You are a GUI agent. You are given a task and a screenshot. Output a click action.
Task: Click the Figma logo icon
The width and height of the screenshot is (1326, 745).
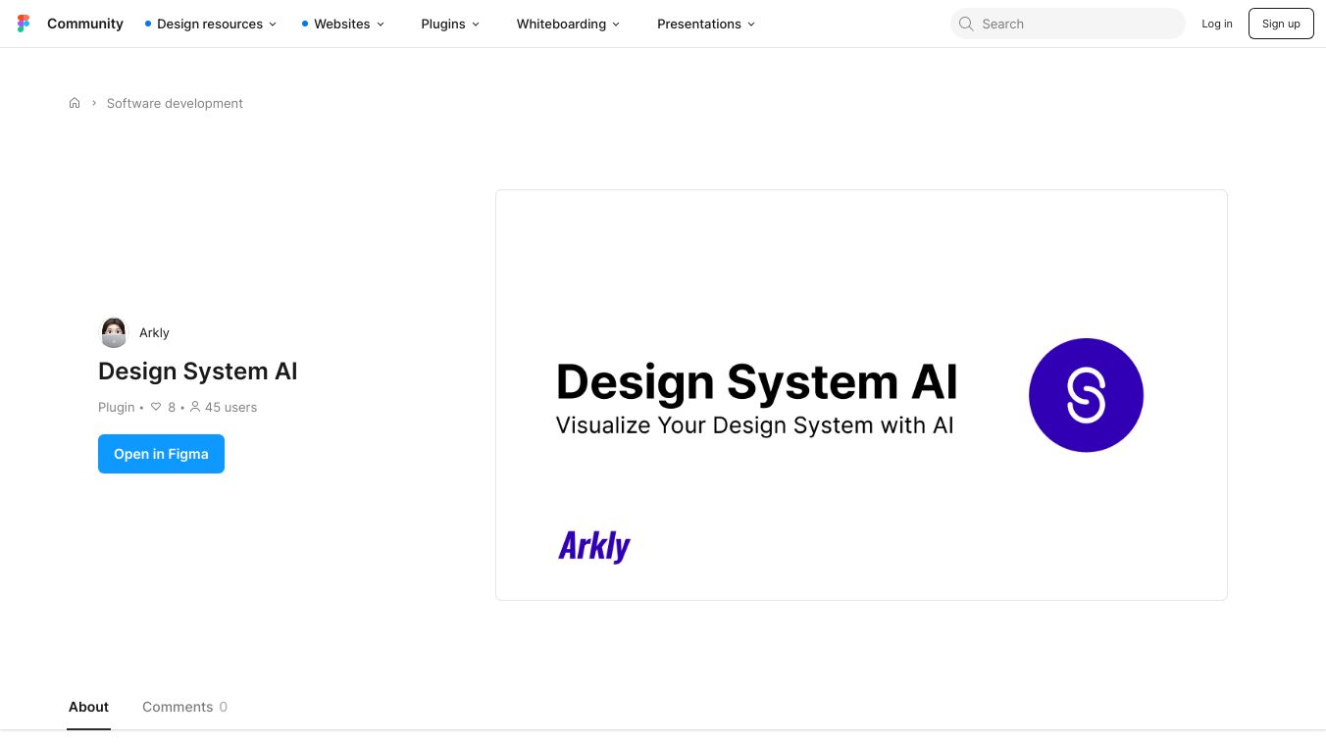24,24
